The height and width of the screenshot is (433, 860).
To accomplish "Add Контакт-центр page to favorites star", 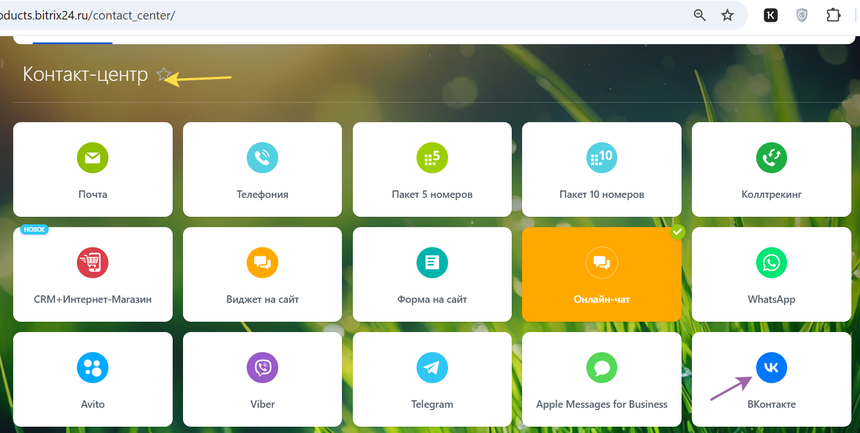I will [x=164, y=74].
